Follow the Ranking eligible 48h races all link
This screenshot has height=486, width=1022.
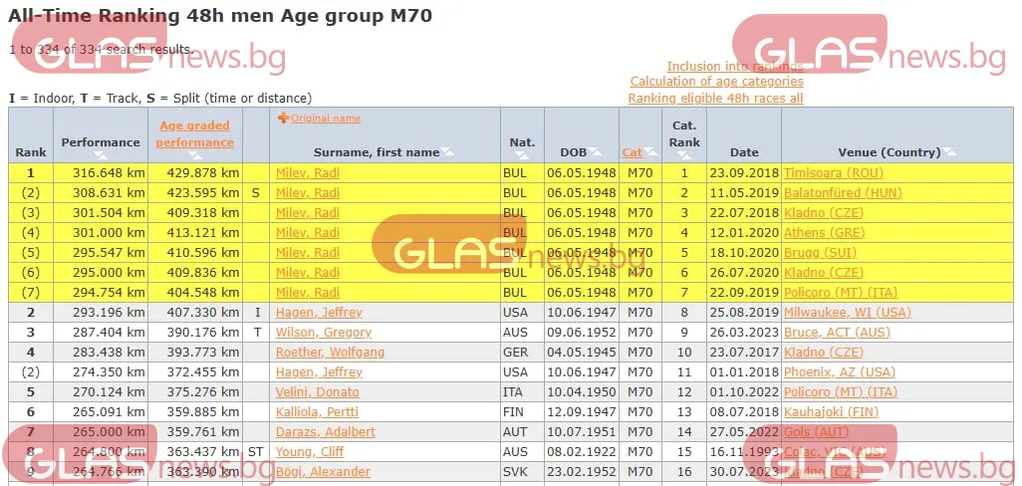715,99
